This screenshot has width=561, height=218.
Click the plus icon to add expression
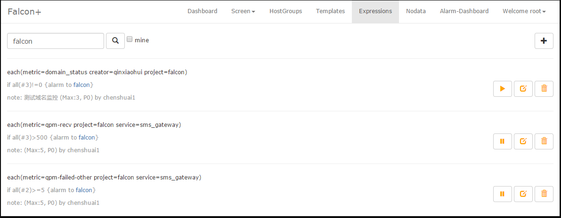544,41
